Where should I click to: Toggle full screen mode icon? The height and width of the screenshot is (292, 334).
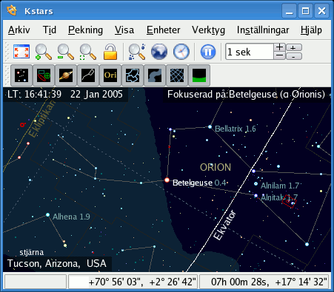click(21, 52)
